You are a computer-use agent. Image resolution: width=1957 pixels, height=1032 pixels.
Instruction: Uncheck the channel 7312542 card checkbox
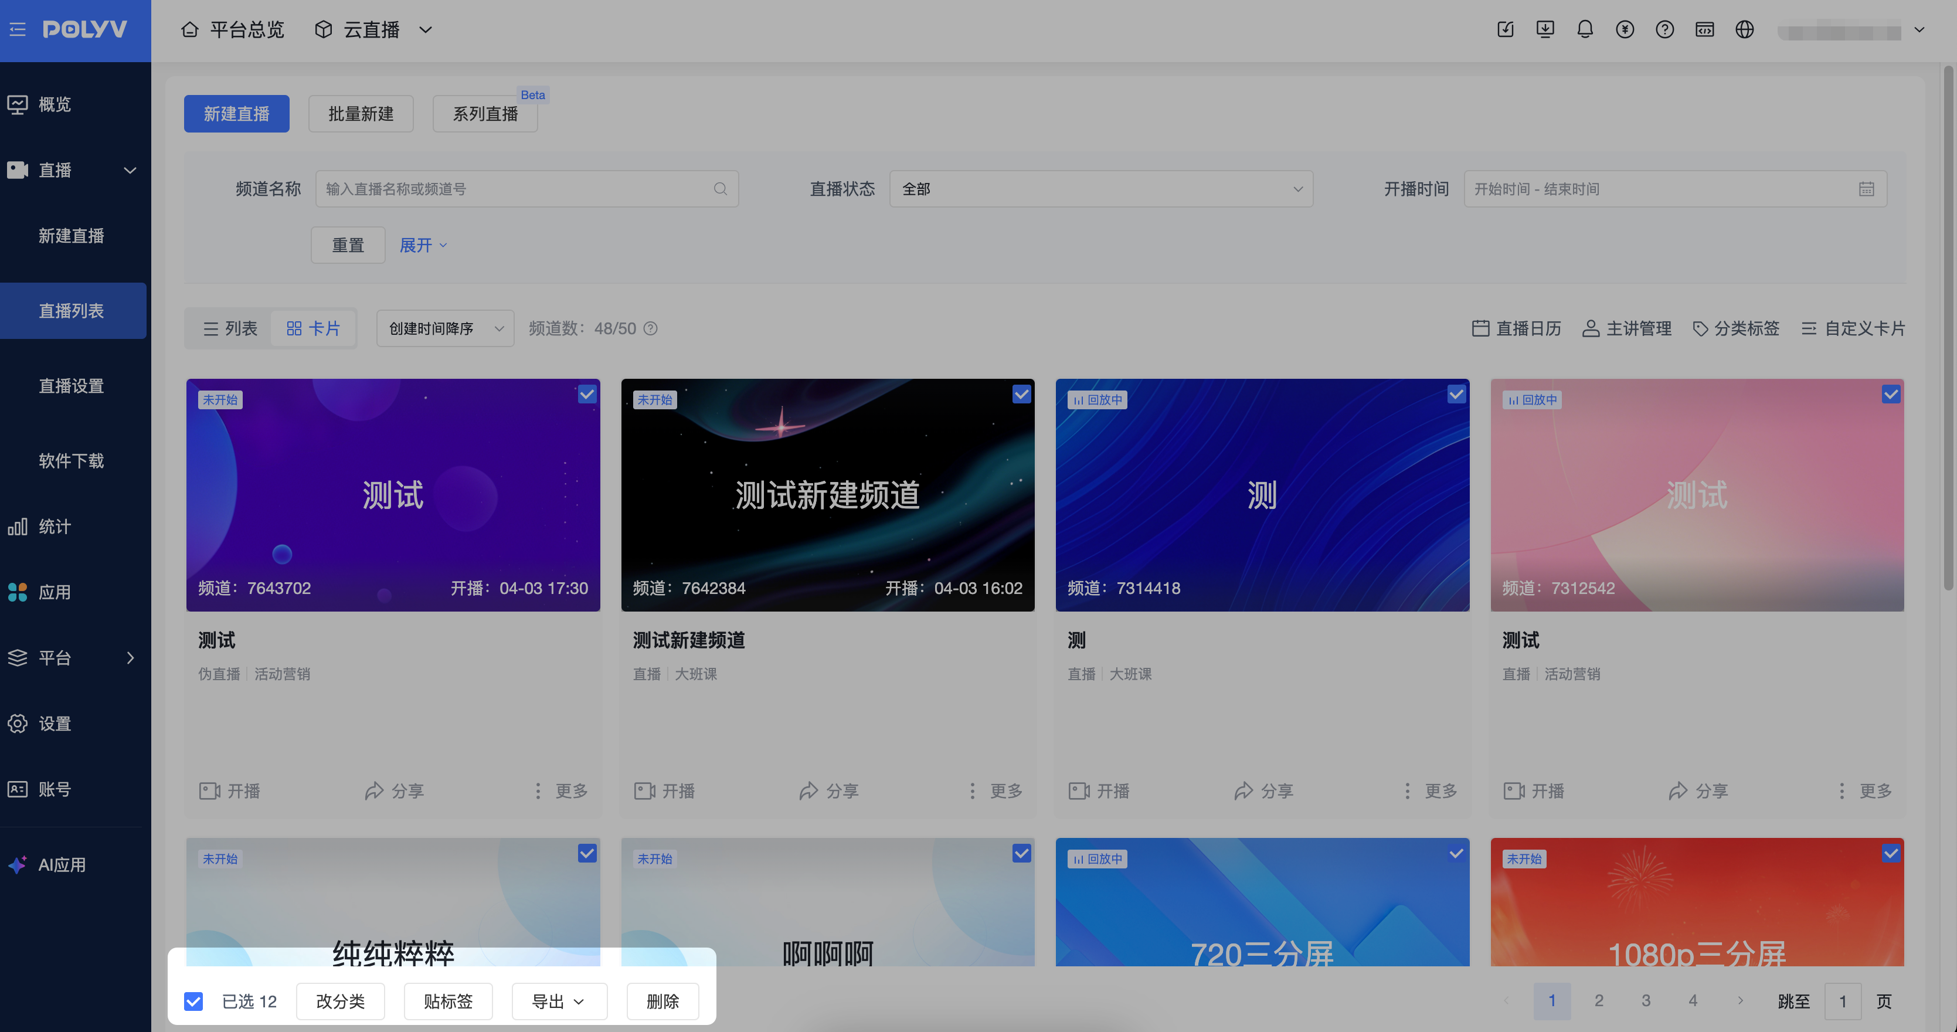coord(1890,393)
